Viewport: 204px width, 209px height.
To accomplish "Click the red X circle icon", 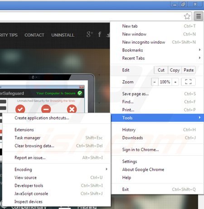I will (72, 109).
